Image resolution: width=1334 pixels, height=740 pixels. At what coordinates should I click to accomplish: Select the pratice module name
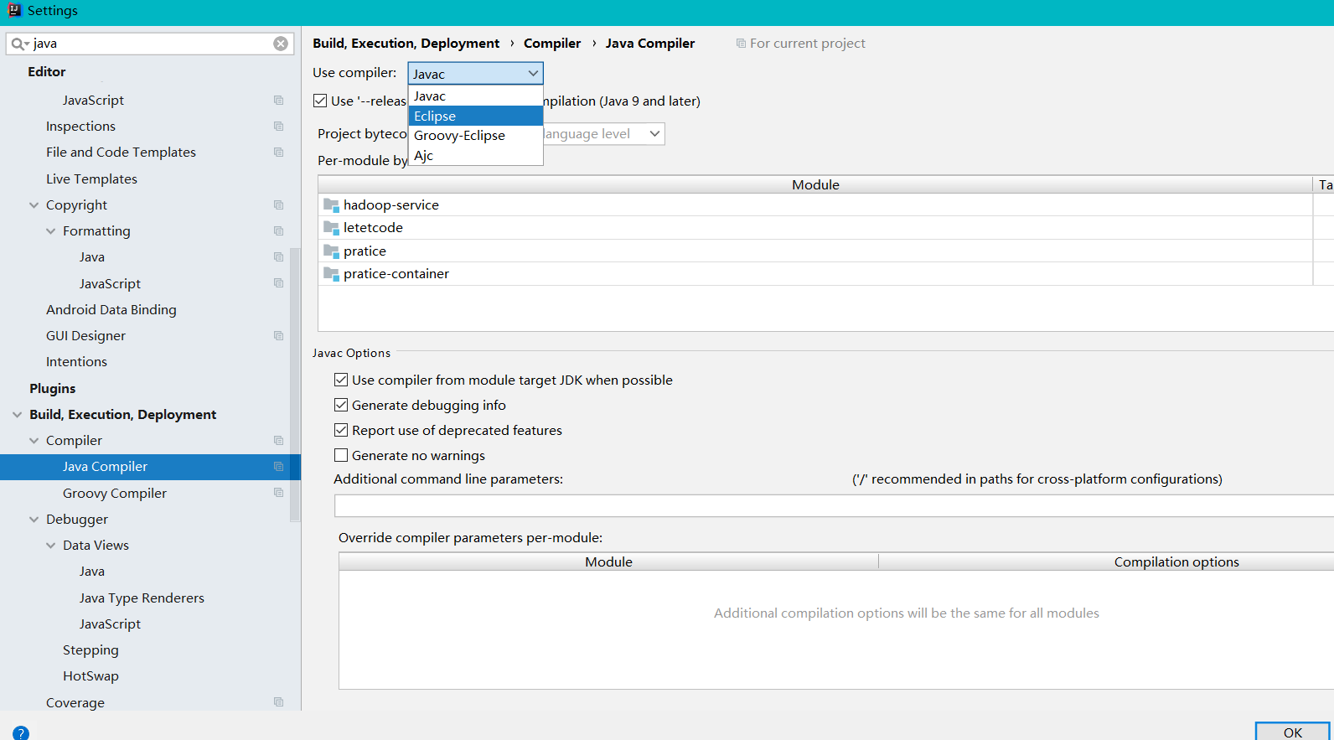pyautogui.click(x=365, y=251)
